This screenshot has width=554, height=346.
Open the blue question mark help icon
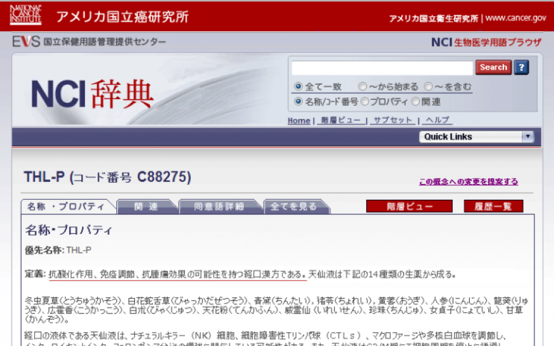click(x=521, y=67)
